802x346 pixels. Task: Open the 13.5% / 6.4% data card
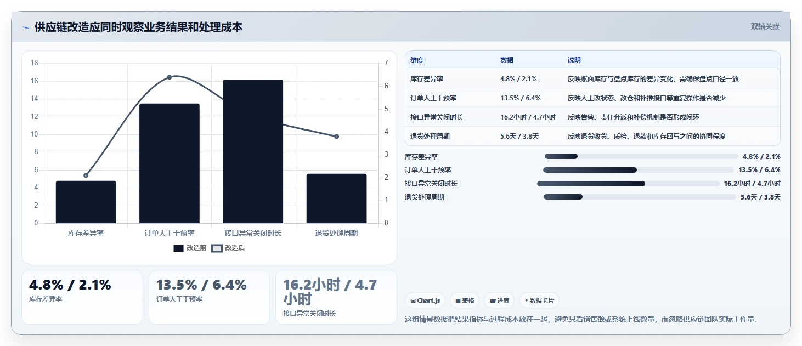pyautogui.click(x=209, y=297)
